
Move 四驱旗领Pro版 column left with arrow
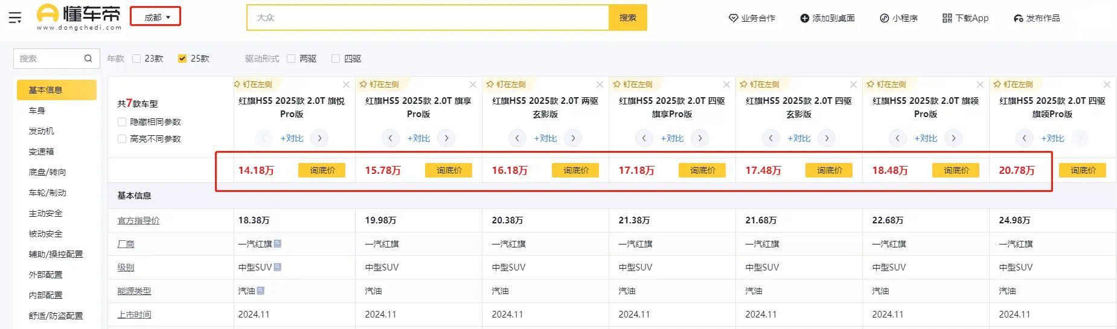tap(1025, 138)
